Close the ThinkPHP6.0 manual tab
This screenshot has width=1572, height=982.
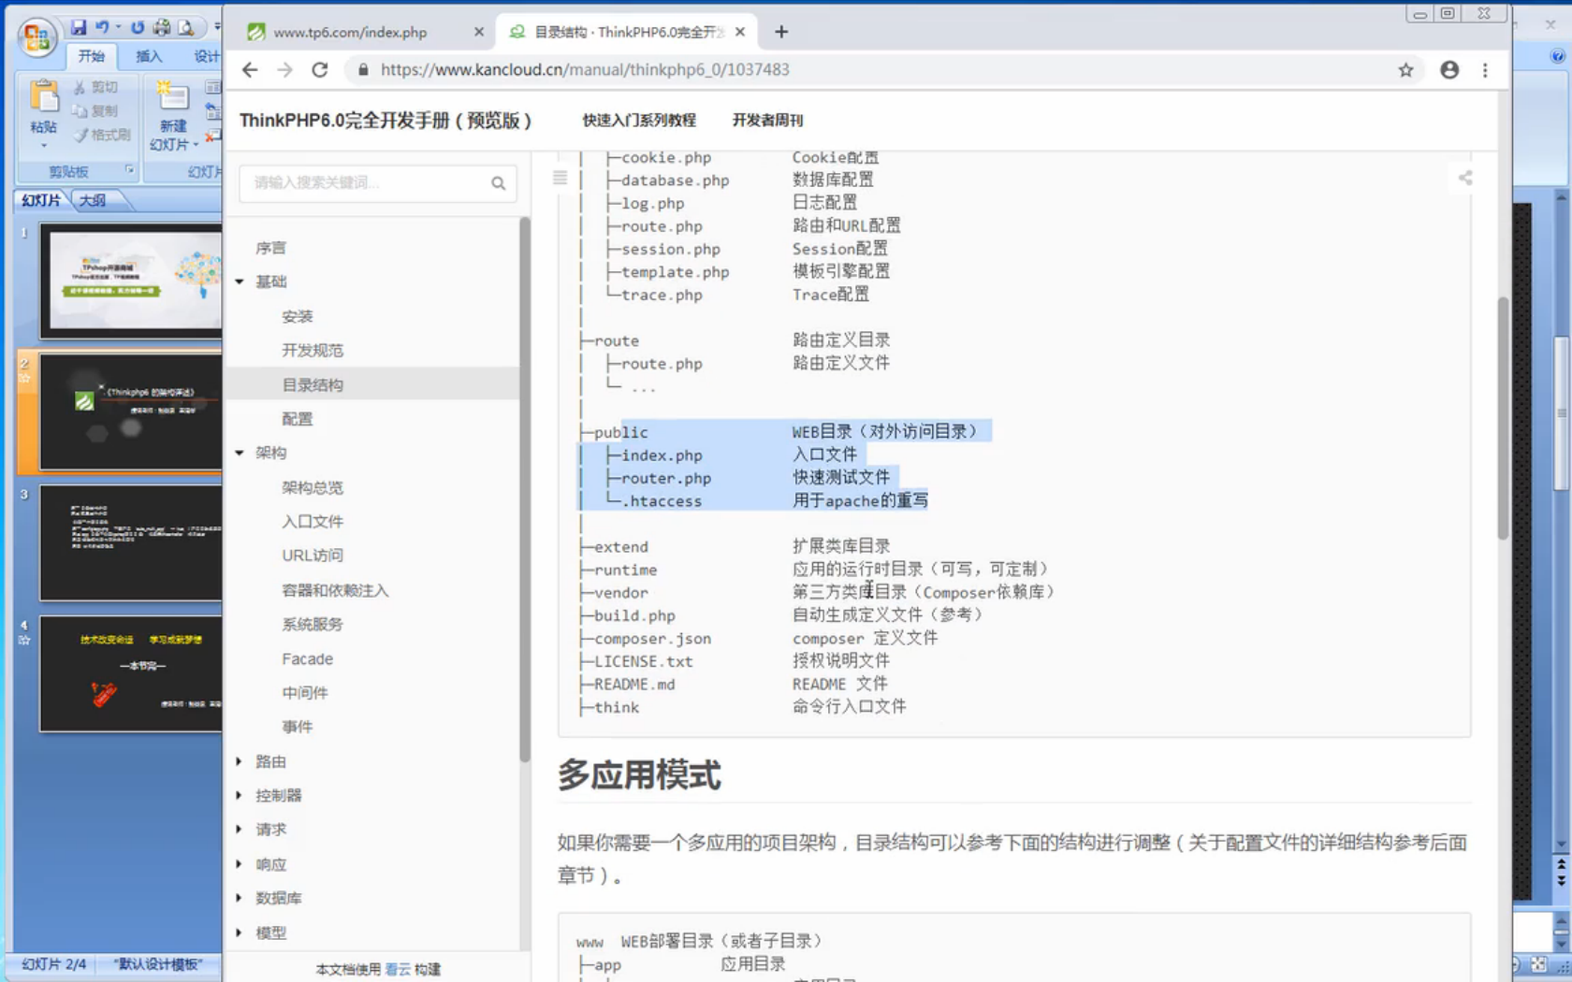(740, 32)
